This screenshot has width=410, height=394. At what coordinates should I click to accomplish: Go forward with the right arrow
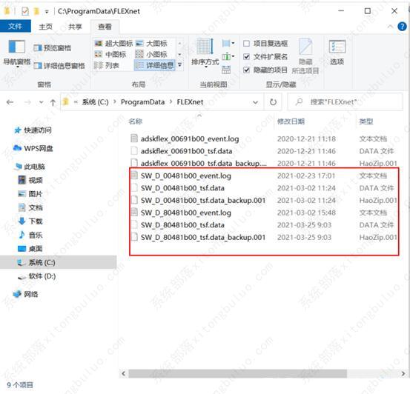coord(27,102)
